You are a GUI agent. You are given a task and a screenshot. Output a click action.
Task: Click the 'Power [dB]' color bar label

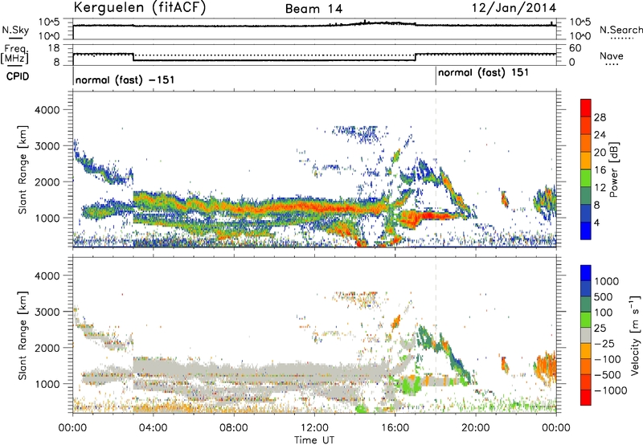pyautogui.click(x=613, y=169)
